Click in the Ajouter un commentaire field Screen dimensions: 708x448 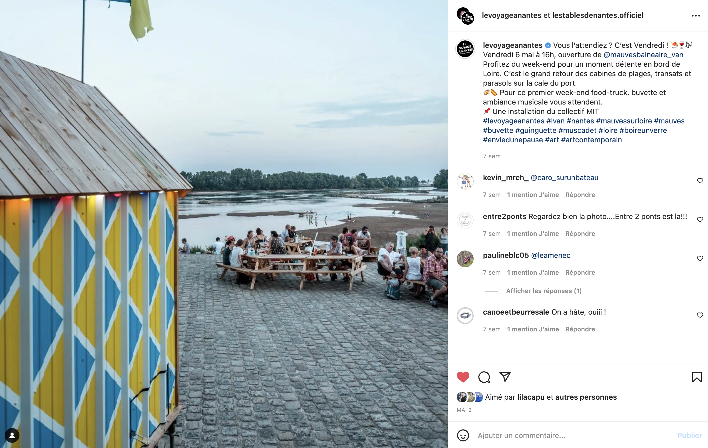click(573, 435)
